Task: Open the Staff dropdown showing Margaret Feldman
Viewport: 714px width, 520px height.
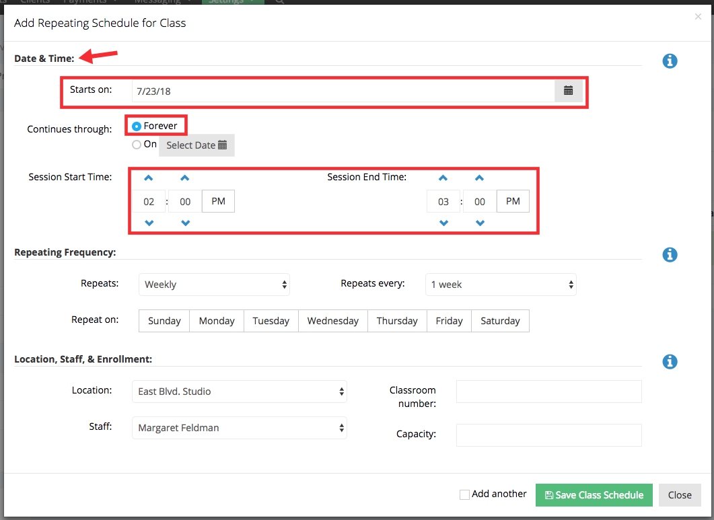Action: (239, 428)
